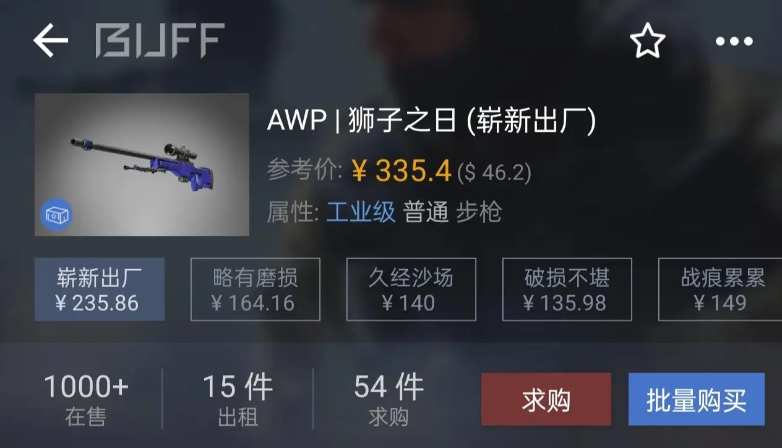
Task: Tap the back arrow icon
Action: click(x=51, y=41)
